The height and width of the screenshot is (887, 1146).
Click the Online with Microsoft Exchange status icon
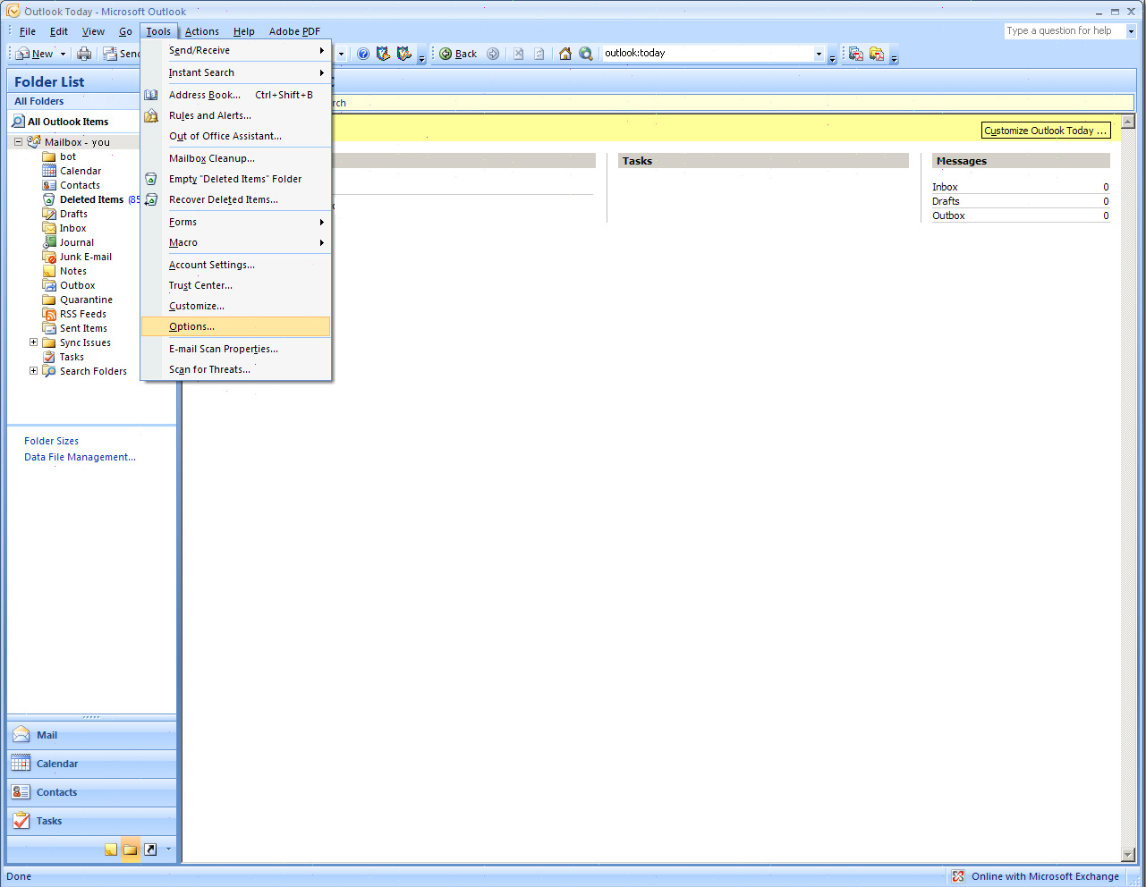[x=958, y=876]
